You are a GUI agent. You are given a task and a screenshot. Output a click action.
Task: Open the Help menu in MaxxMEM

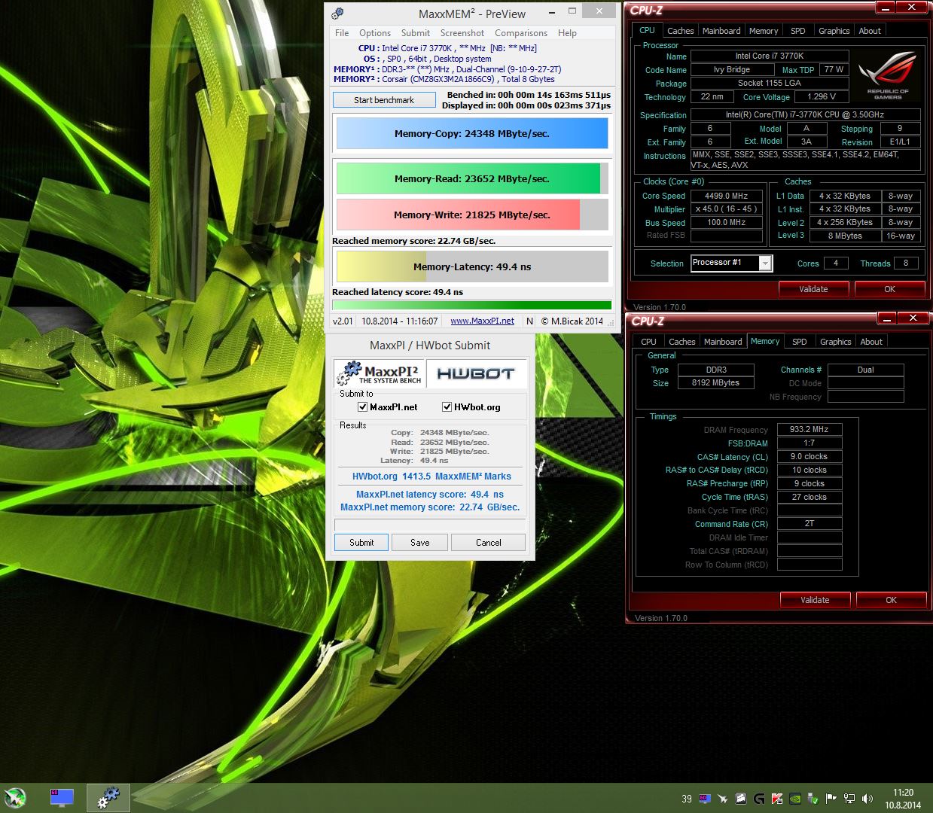pyautogui.click(x=567, y=33)
